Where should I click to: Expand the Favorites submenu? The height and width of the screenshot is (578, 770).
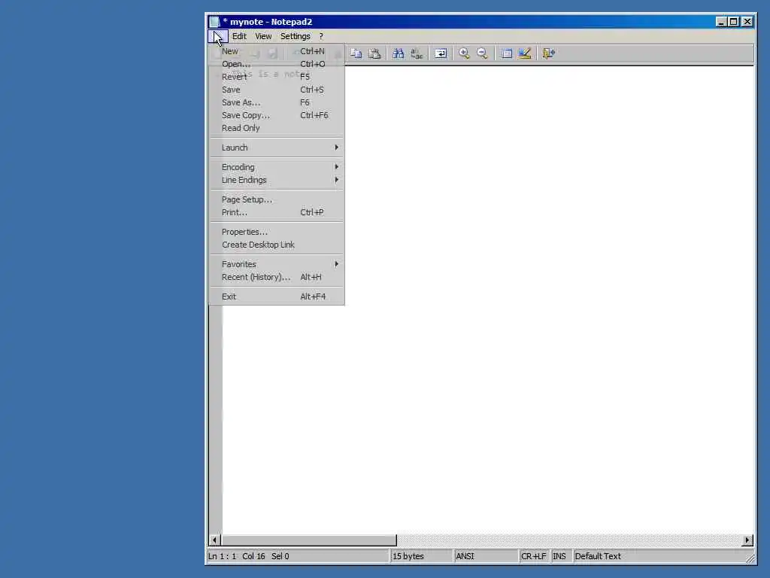[277, 264]
